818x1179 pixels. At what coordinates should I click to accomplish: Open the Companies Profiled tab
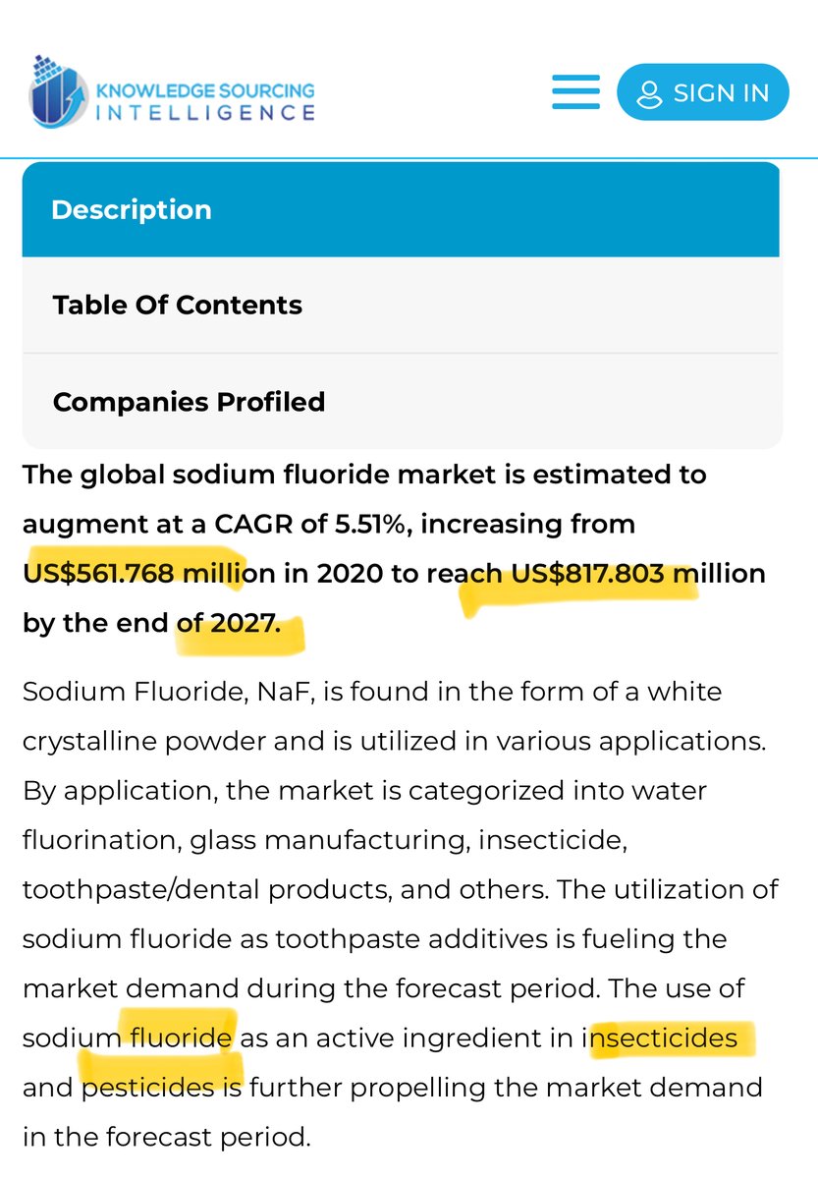(189, 402)
